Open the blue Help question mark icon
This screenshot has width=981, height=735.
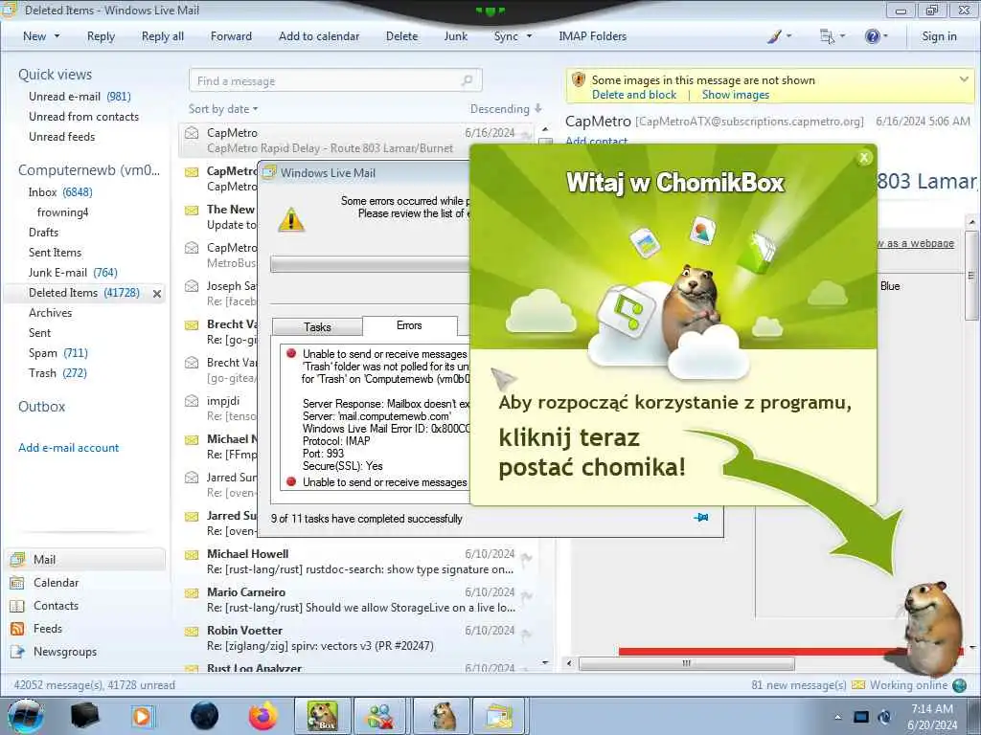coord(872,36)
